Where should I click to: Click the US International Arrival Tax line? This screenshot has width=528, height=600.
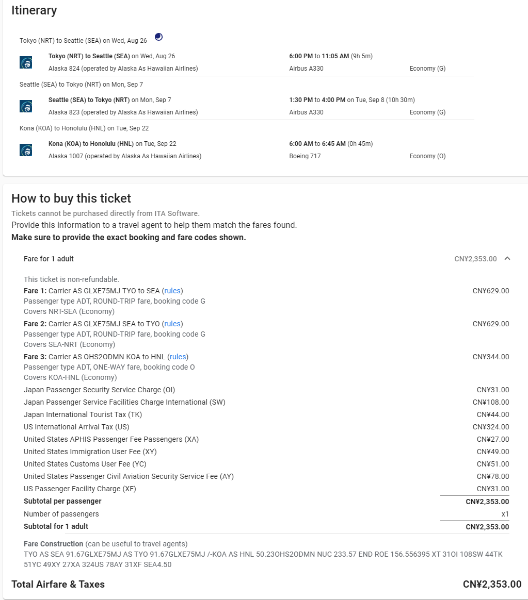(x=76, y=427)
